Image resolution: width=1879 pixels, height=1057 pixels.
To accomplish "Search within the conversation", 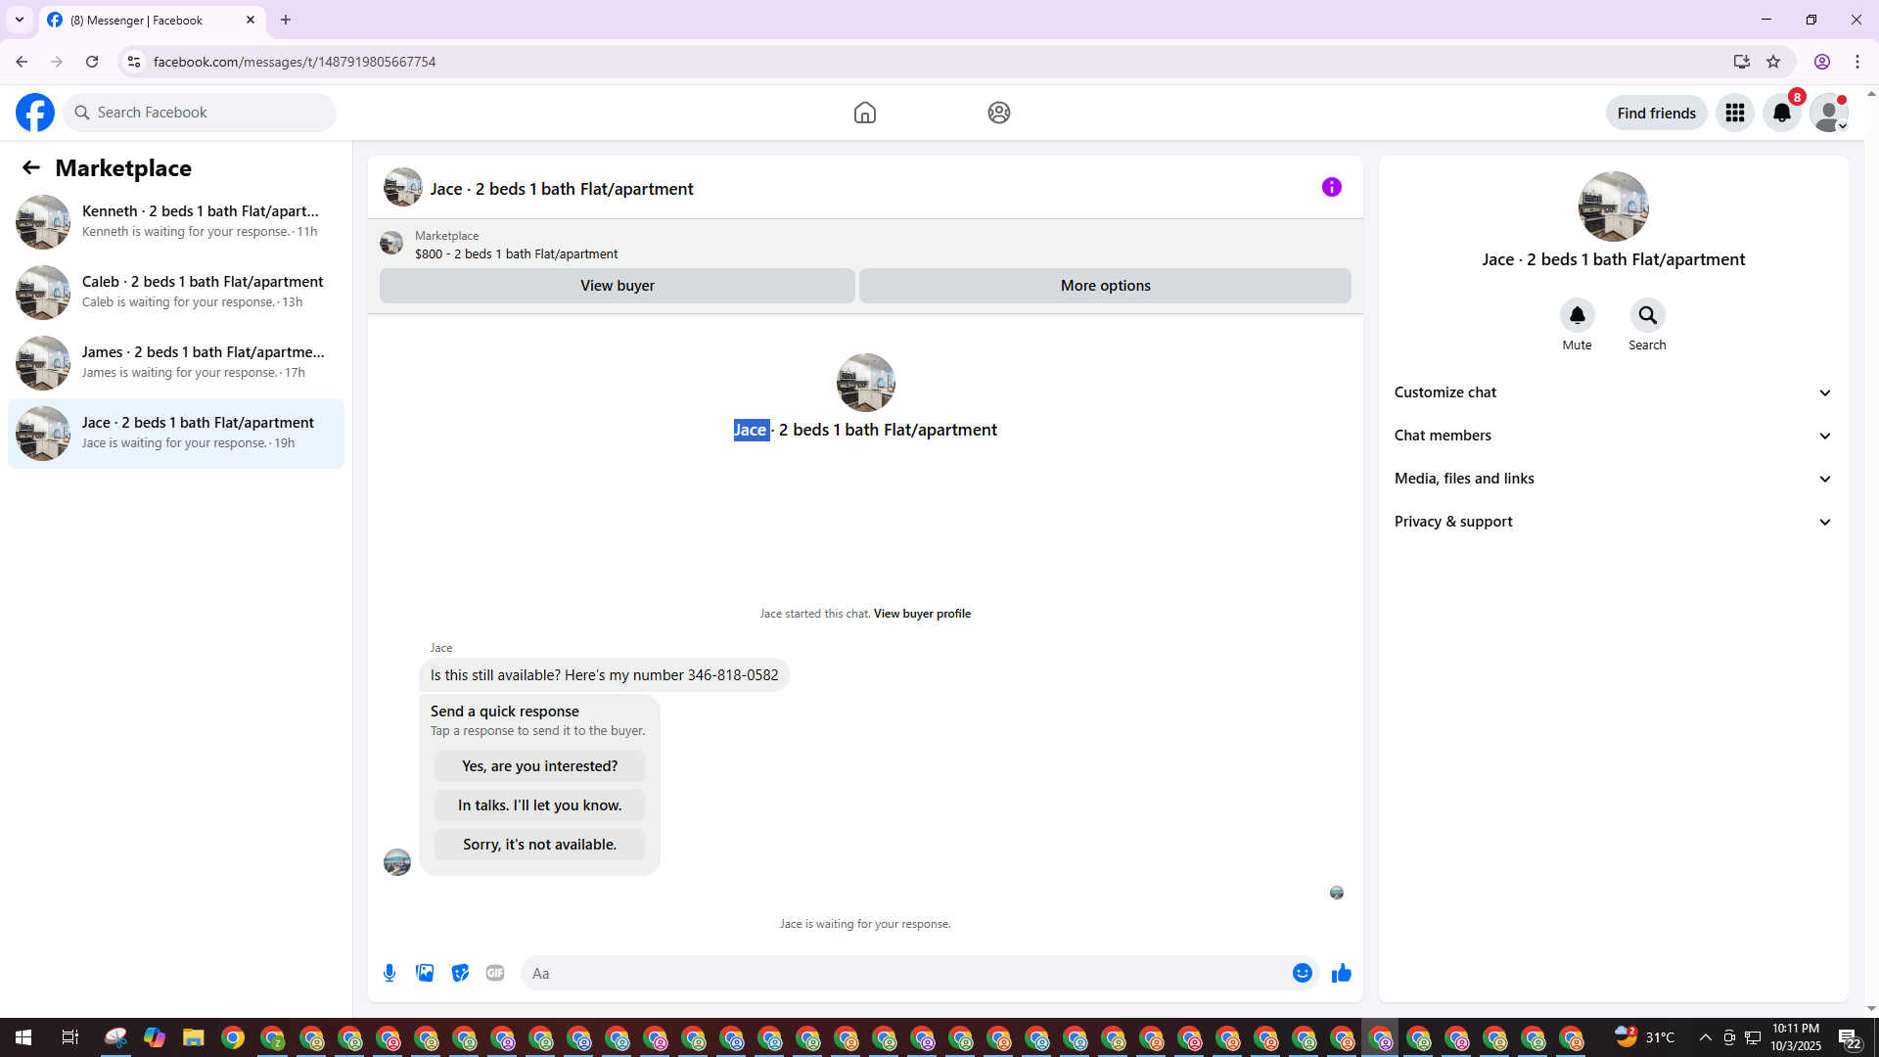I will (x=1648, y=315).
